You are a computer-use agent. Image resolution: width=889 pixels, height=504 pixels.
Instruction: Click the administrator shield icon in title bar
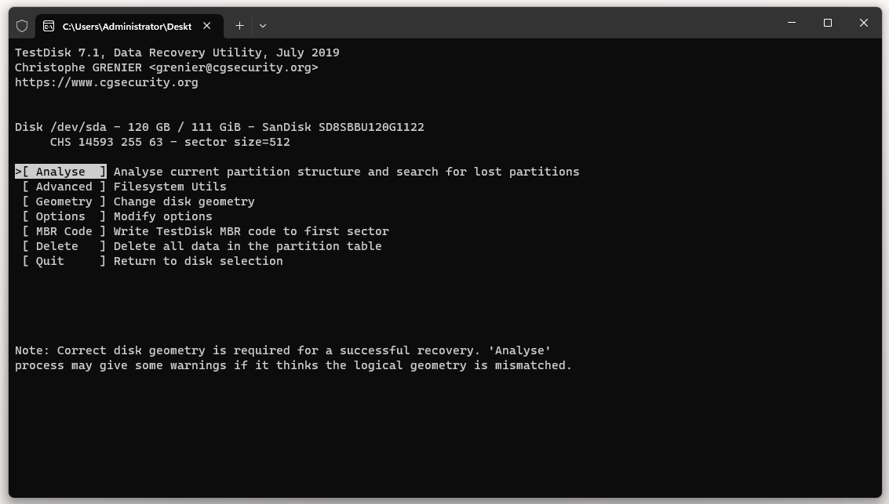[x=23, y=25]
